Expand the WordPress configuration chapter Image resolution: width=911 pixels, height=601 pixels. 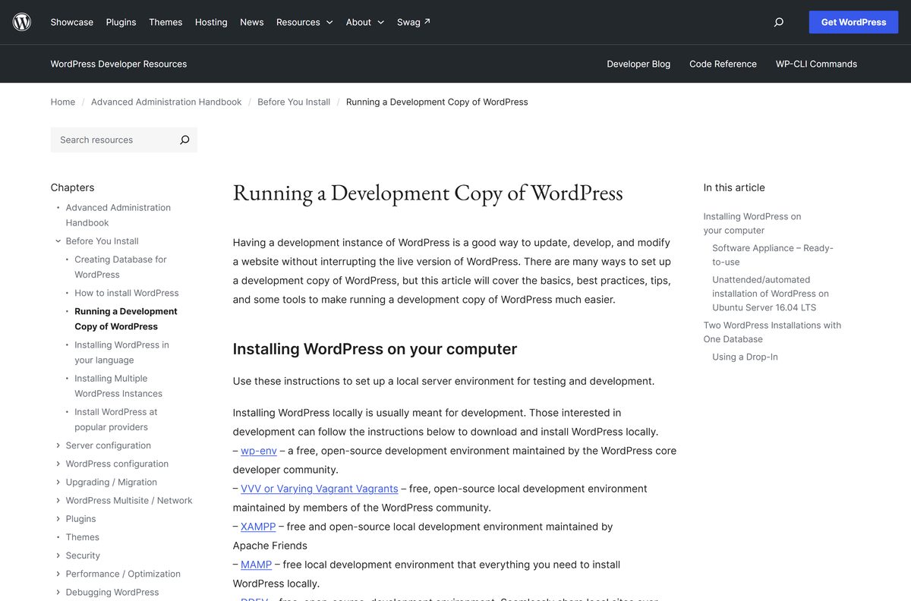click(x=58, y=464)
